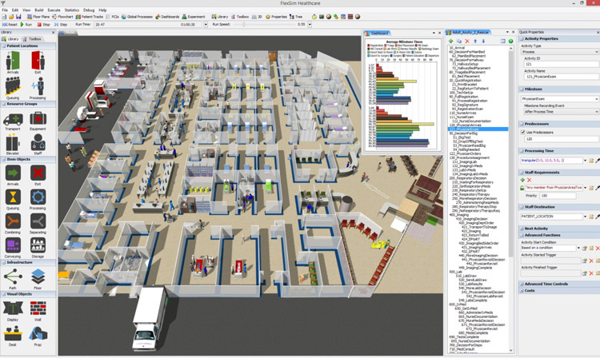Select the Exit door icon under Patient Locations
The height and width of the screenshot is (358, 600).
click(38, 61)
